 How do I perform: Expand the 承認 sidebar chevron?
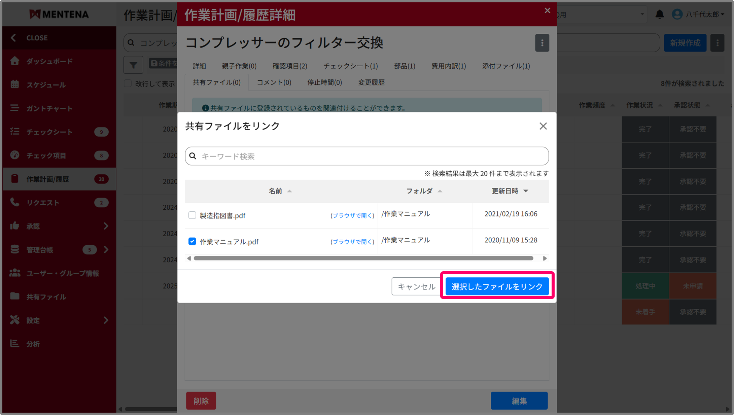pos(106,226)
